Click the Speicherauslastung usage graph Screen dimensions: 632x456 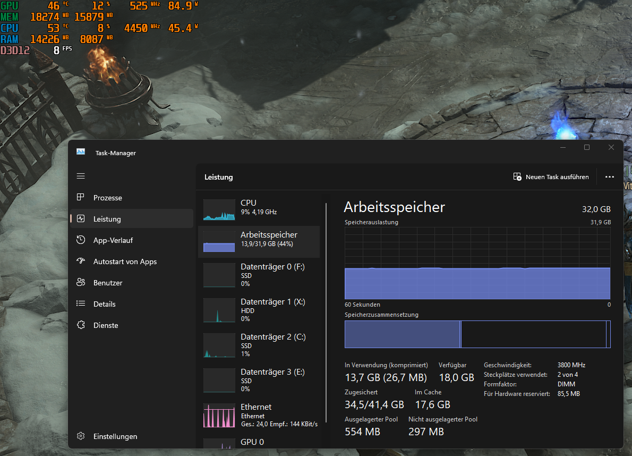click(477, 263)
